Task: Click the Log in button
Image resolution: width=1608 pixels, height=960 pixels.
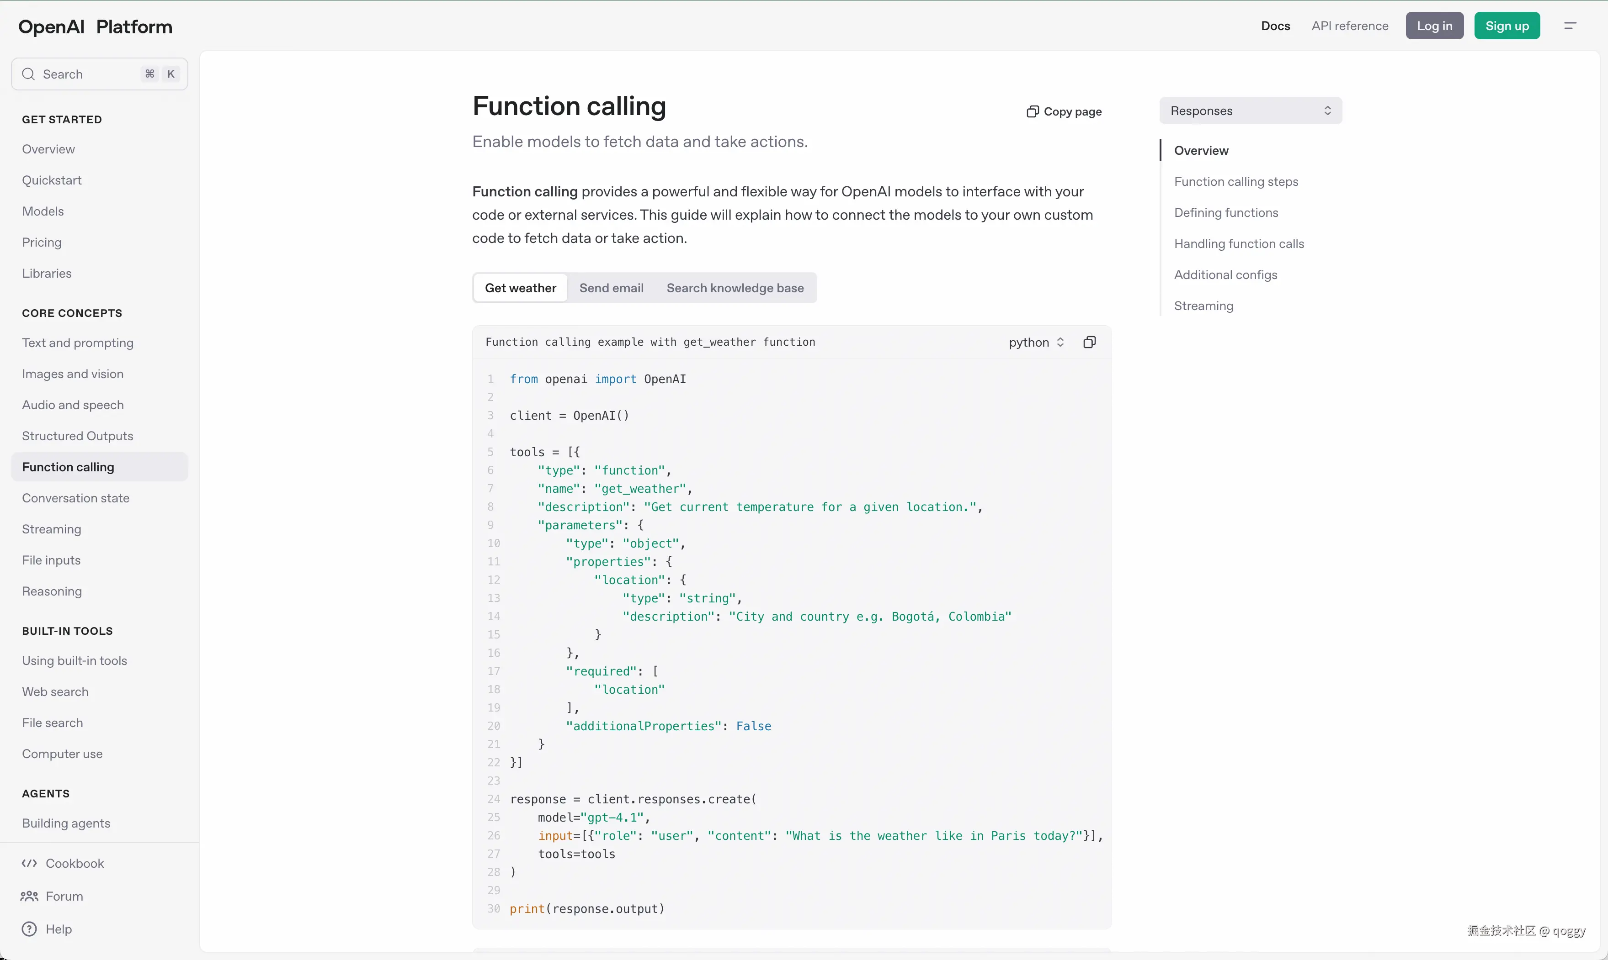Action: pos(1434,26)
